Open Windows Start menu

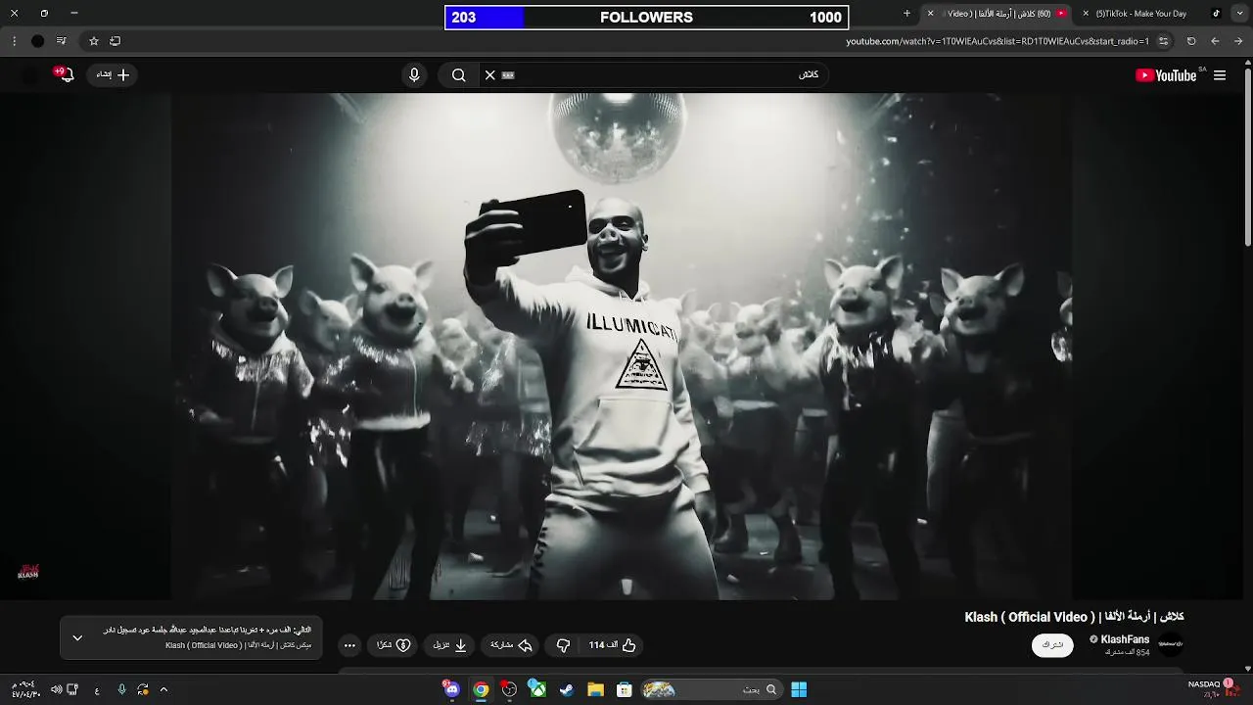(799, 689)
